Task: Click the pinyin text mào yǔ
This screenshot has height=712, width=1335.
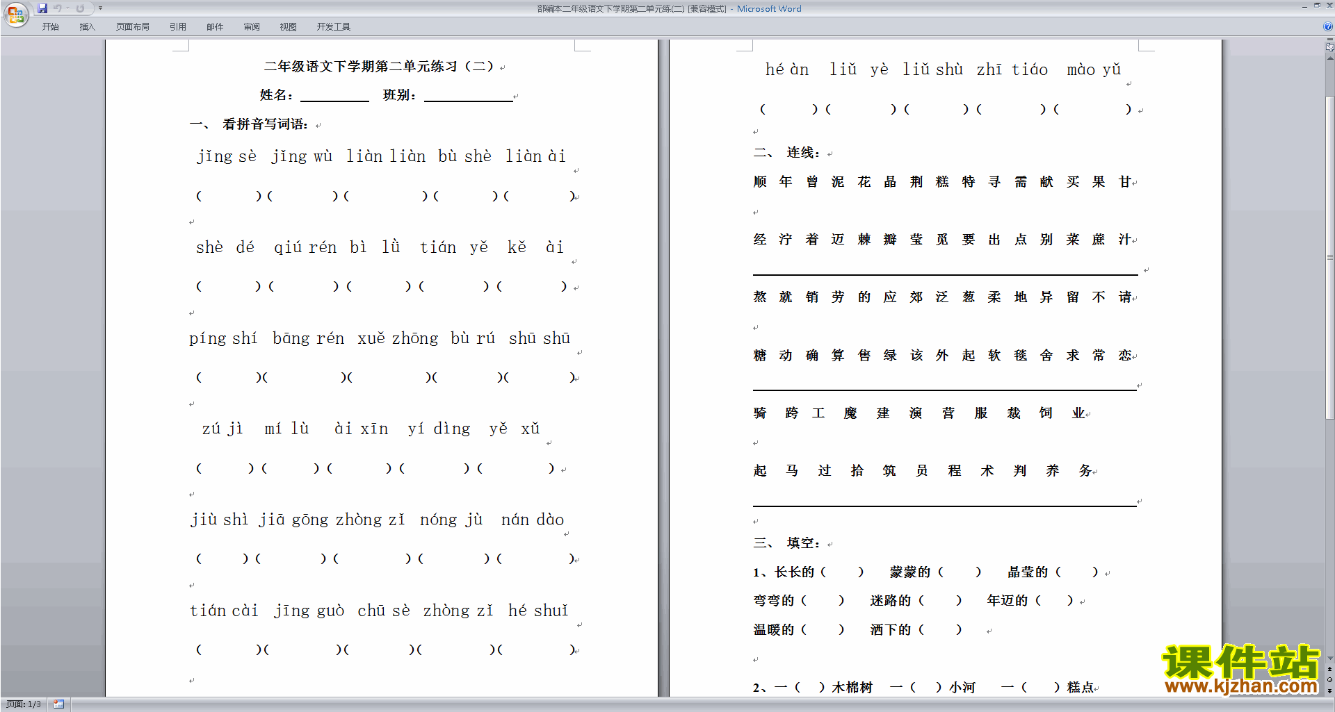Action: [x=1094, y=69]
